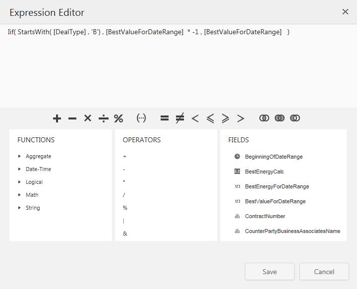Click inside the expression text area
The width and height of the screenshot is (357, 289).
point(178,69)
